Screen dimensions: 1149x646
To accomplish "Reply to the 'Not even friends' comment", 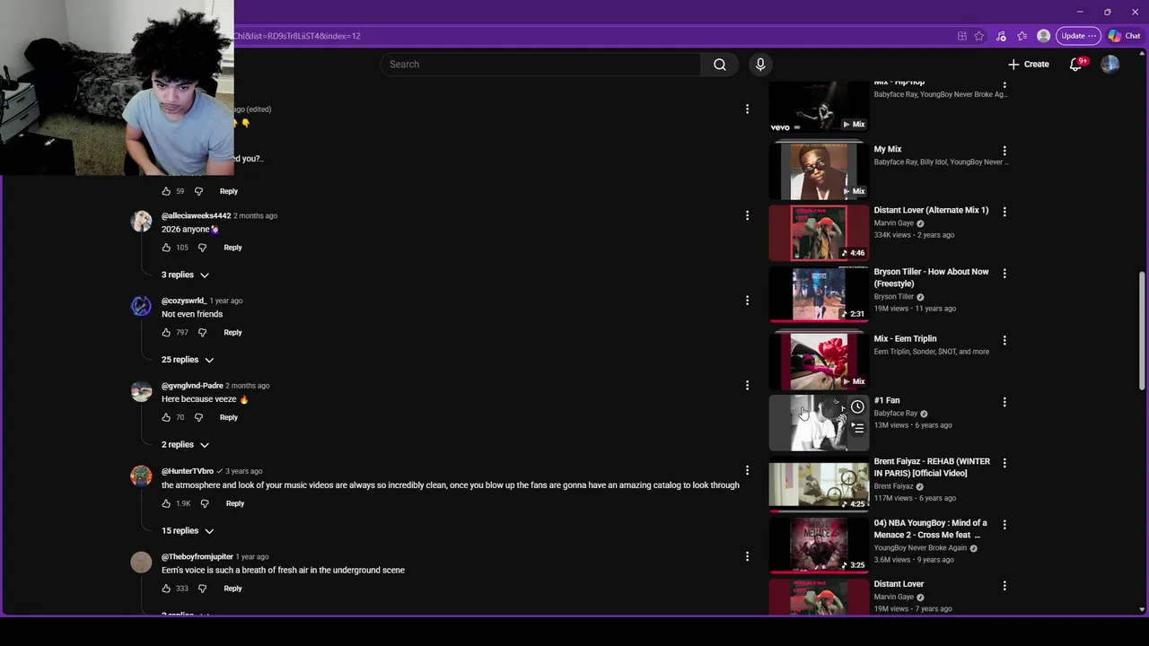I will pos(232,333).
